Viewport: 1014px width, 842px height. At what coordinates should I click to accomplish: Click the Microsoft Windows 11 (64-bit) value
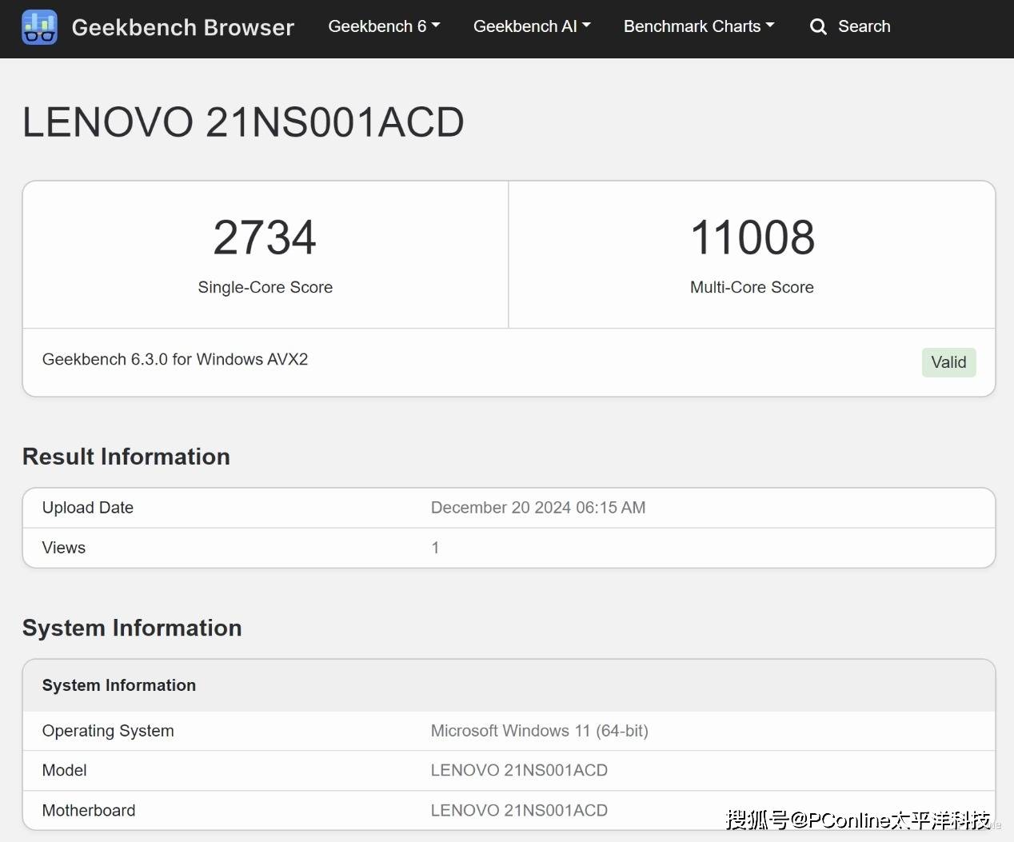tap(540, 731)
